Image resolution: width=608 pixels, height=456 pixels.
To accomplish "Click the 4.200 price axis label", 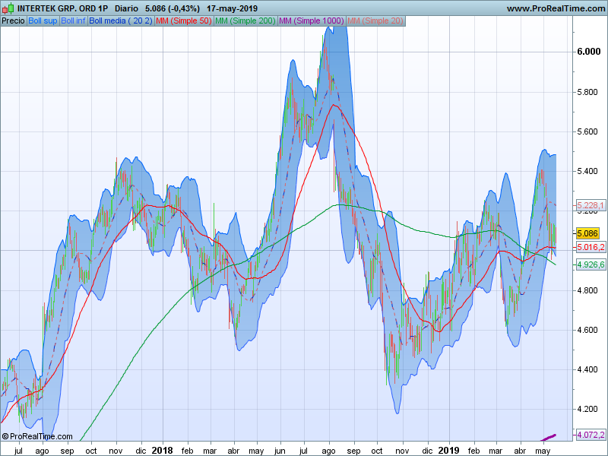I will pos(587,409).
